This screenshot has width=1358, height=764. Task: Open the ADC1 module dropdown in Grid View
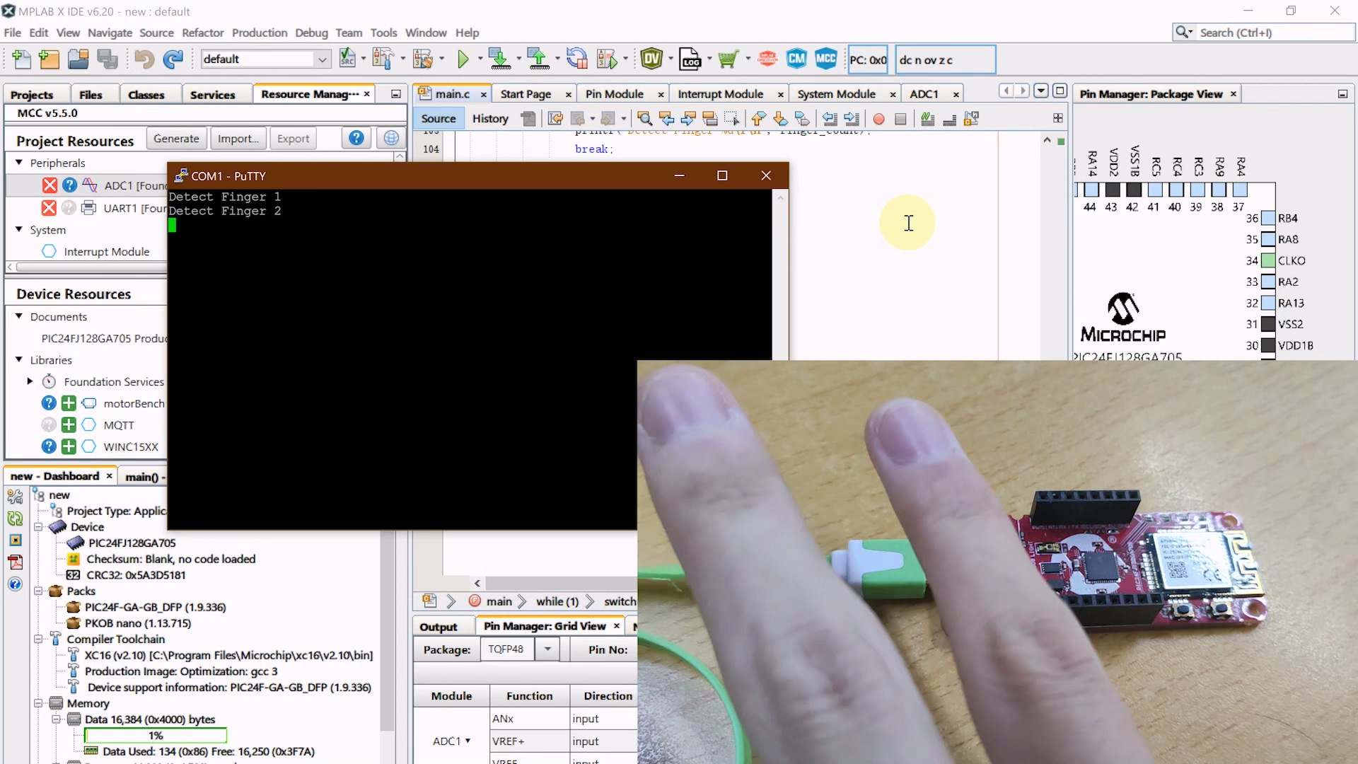(x=468, y=741)
